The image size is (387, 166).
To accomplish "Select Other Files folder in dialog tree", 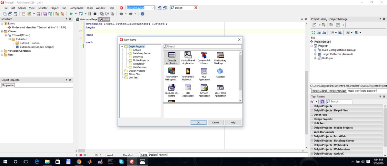I will pos(134,74).
